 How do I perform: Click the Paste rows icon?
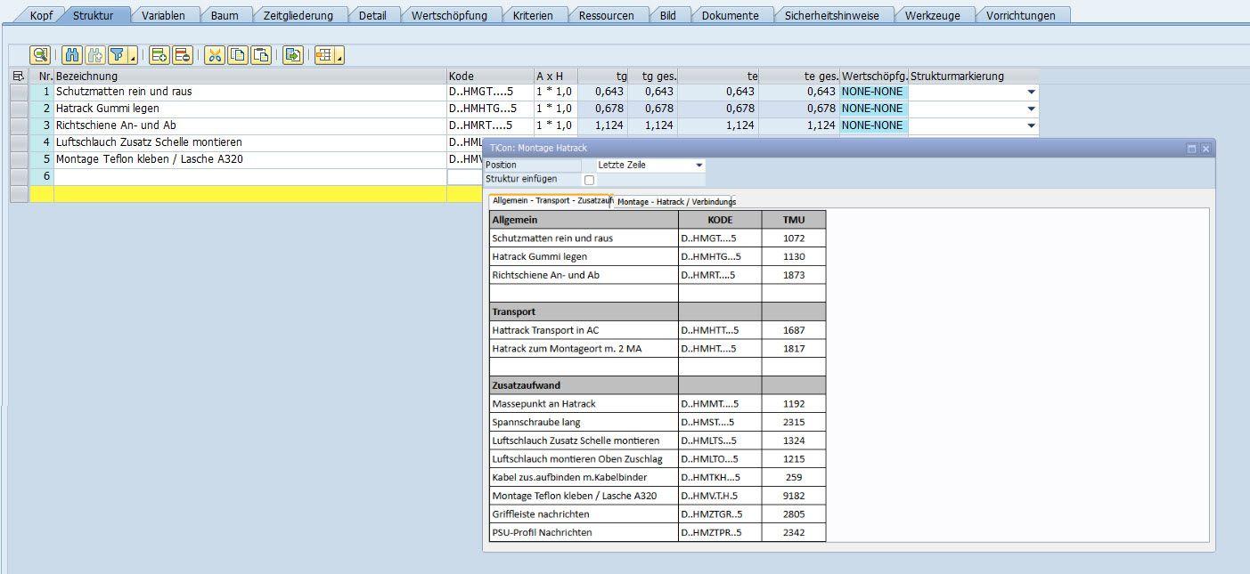(260, 55)
